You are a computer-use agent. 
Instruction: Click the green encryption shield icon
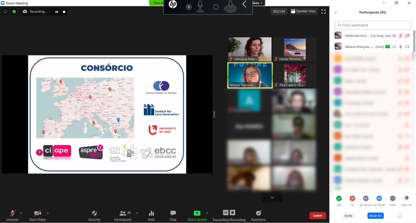[14, 12]
